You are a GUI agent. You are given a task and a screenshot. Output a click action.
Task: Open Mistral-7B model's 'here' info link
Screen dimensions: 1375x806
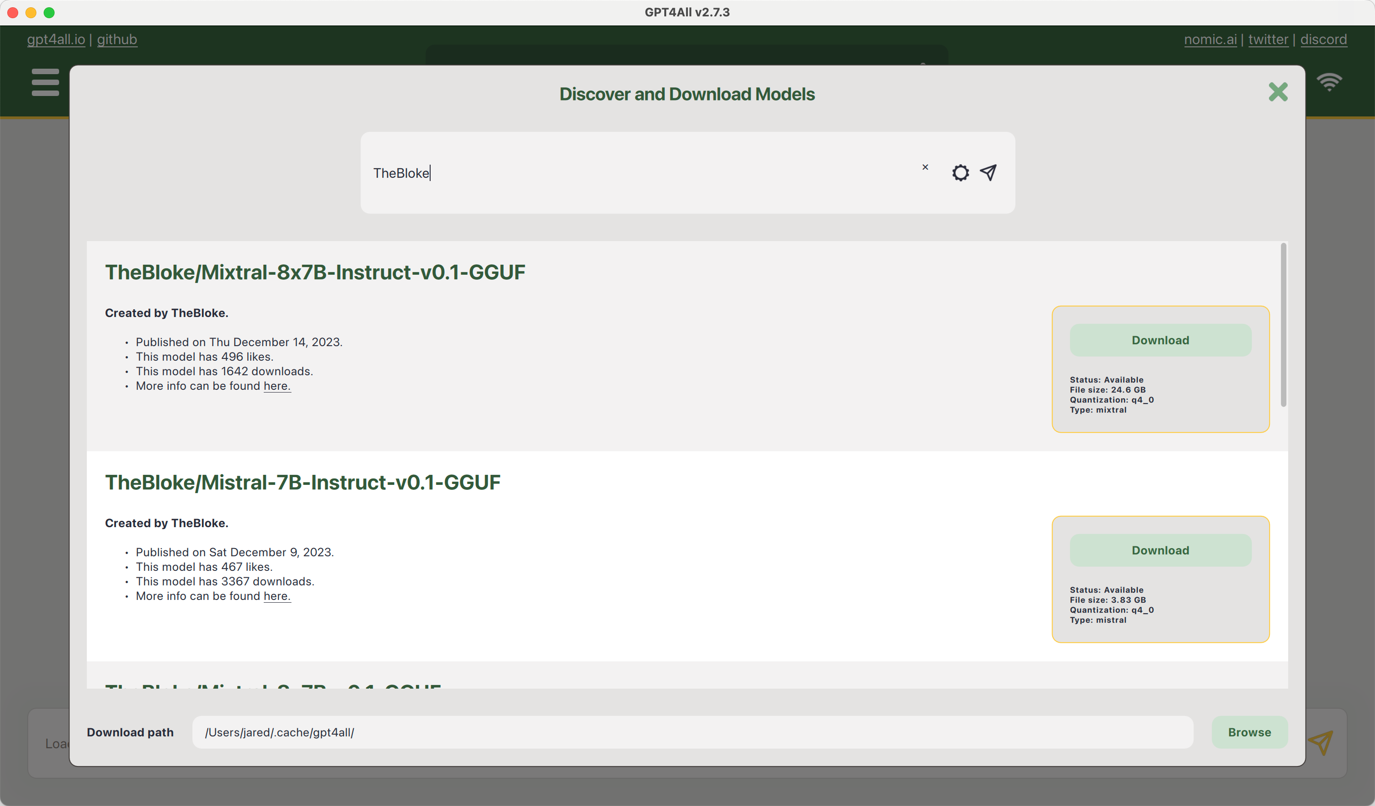pyautogui.click(x=276, y=596)
